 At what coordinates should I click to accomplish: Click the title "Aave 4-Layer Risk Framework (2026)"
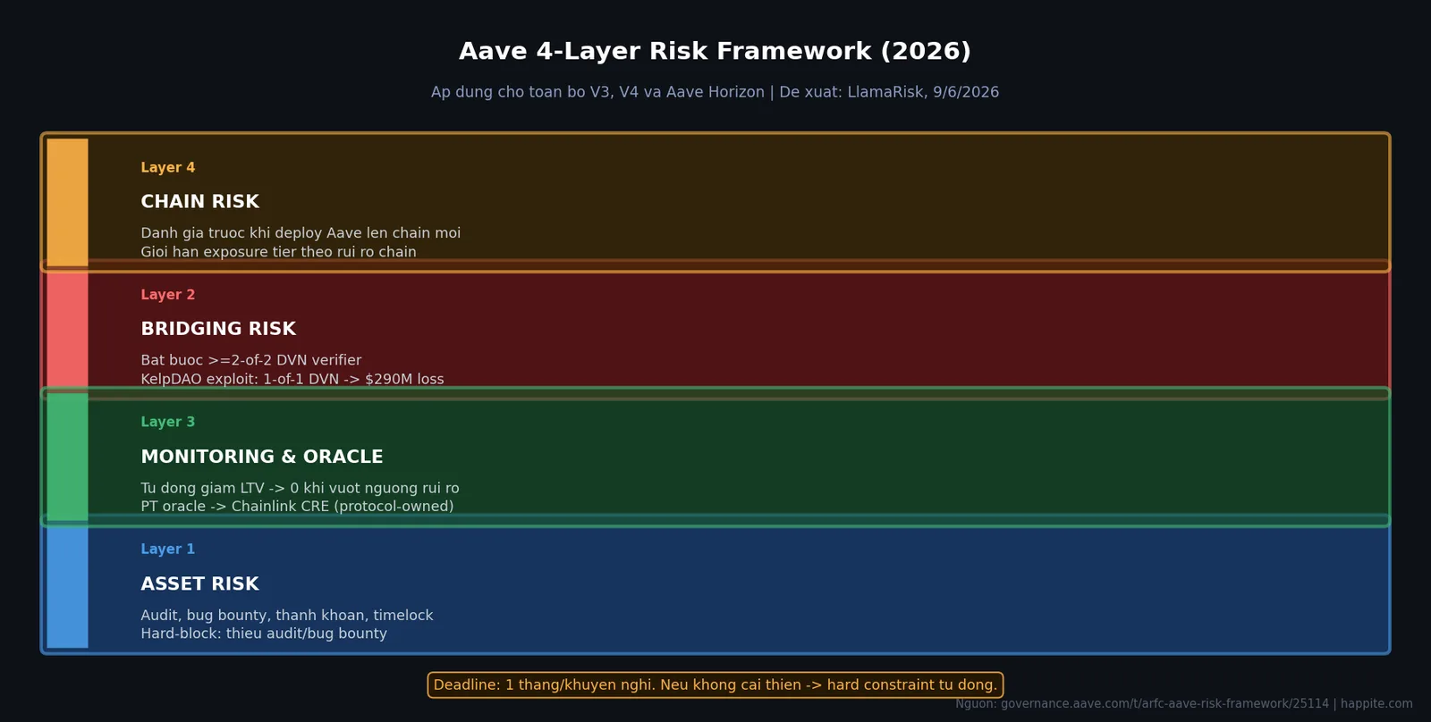[715, 52]
